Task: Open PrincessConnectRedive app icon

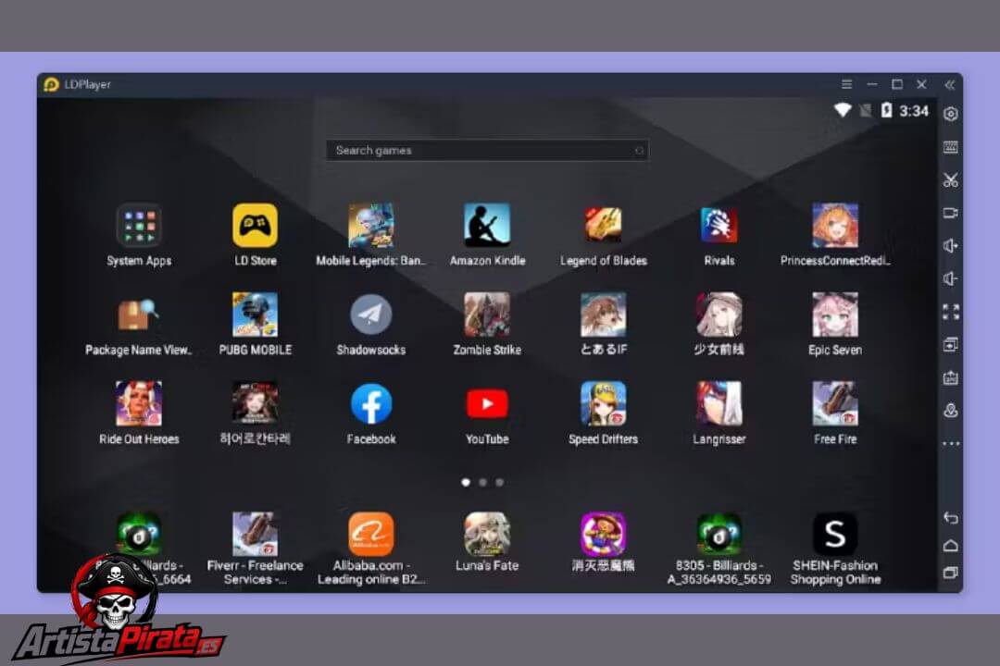Action: (835, 226)
